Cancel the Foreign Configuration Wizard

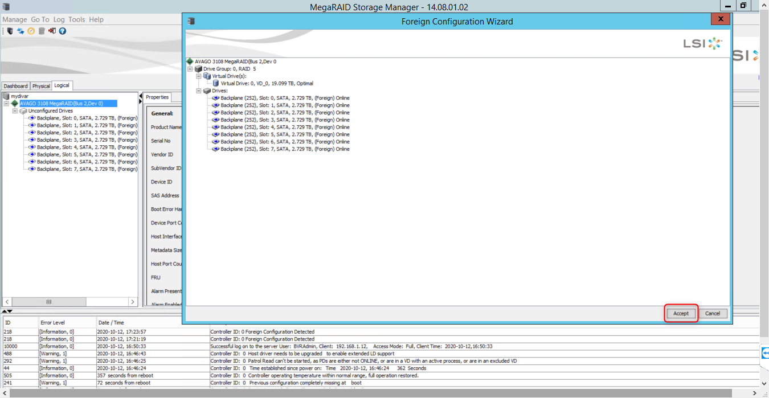point(713,313)
